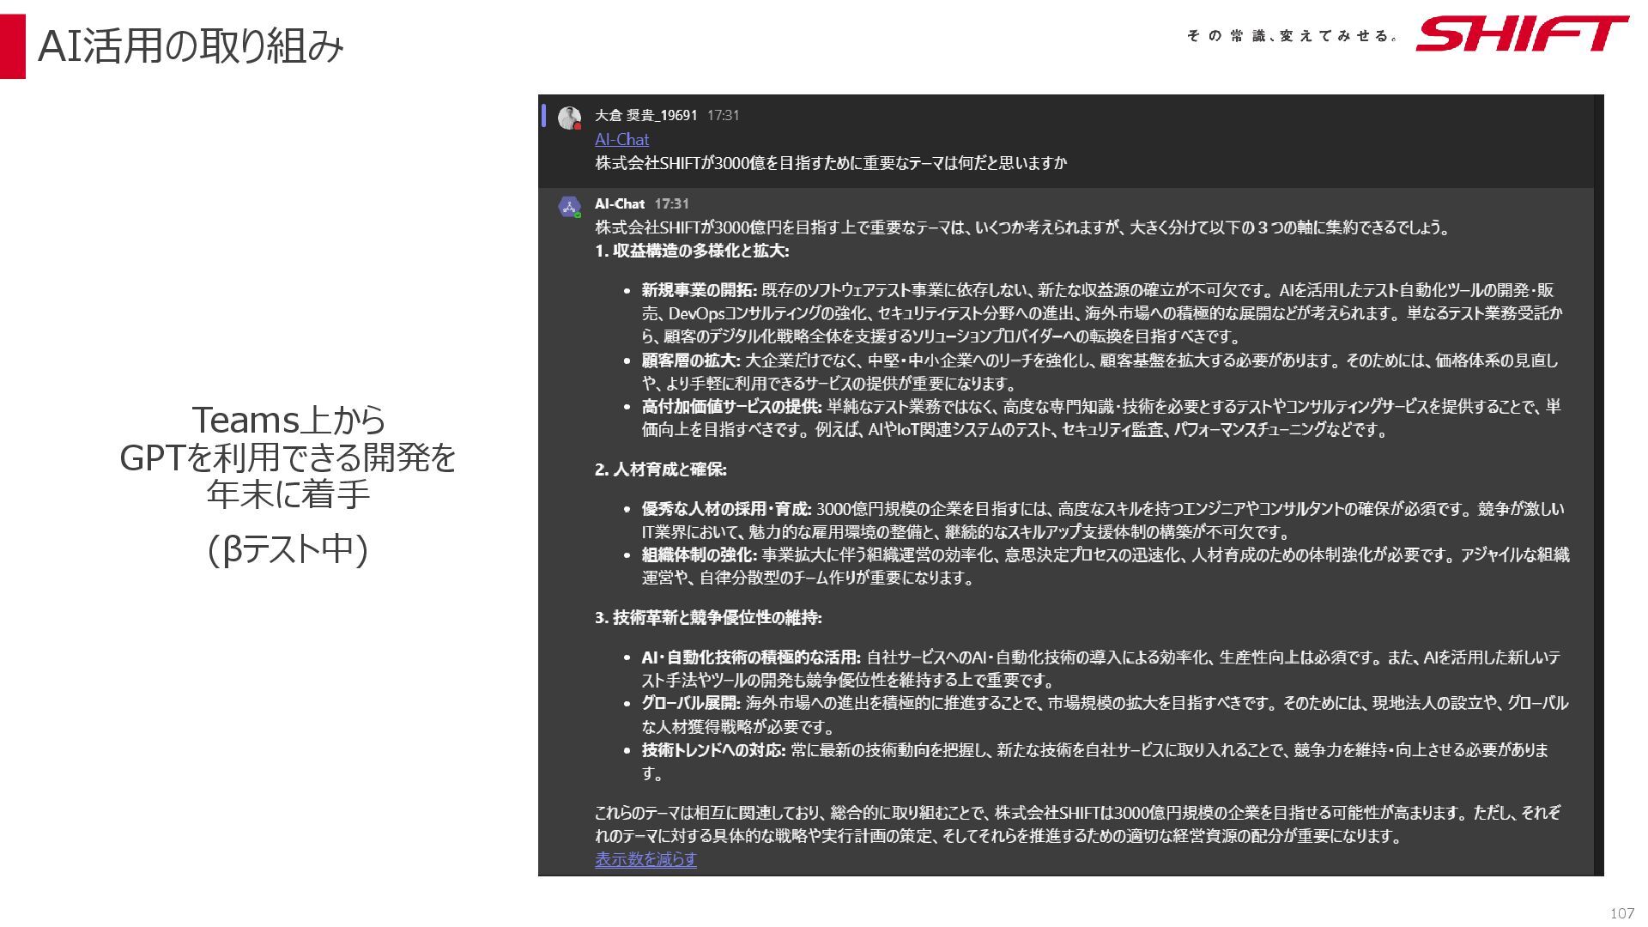Click slide page number 107
The image size is (1648, 927).
[x=1621, y=913]
